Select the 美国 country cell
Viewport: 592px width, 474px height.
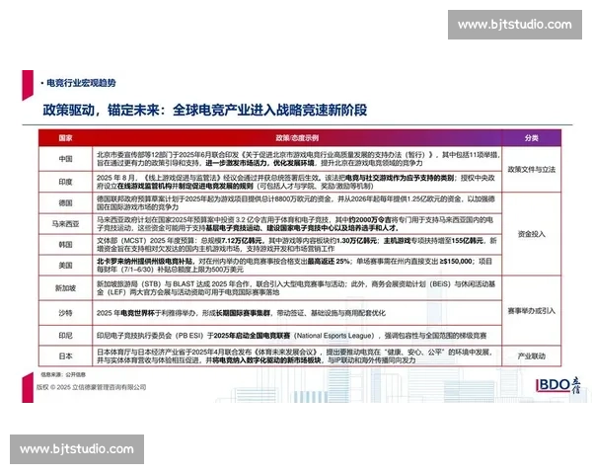[65, 266]
